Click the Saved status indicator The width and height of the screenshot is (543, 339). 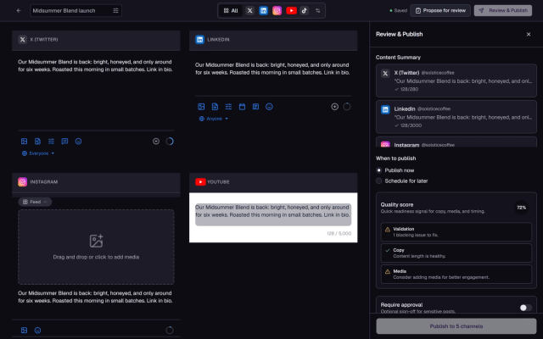pos(398,11)
